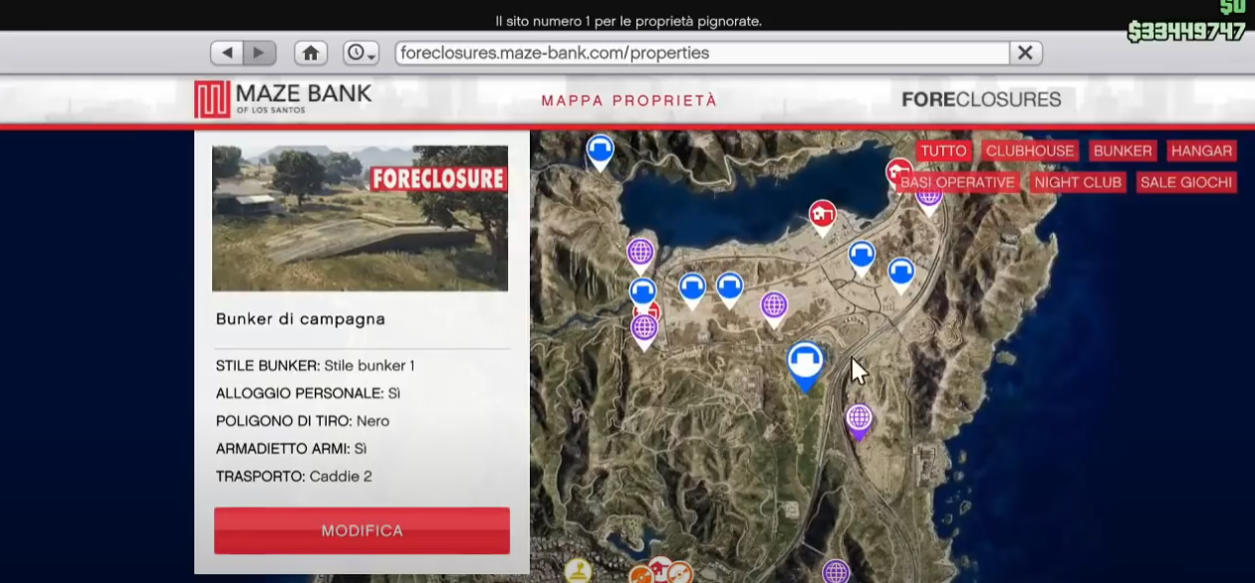Select the TUTTO filter
Viewport: 1255px width, 583px height.
point(943,151)
